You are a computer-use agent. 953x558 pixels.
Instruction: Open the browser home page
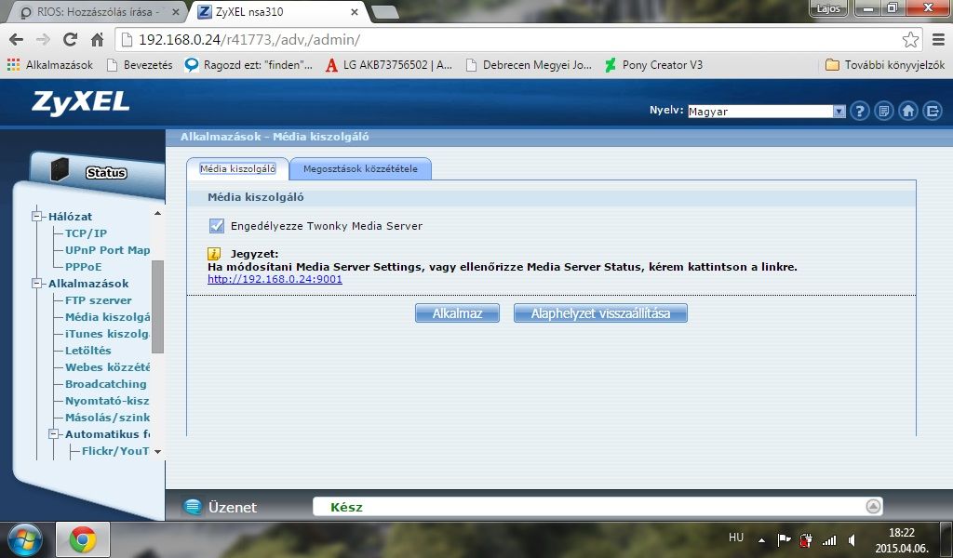pos(97,39)
